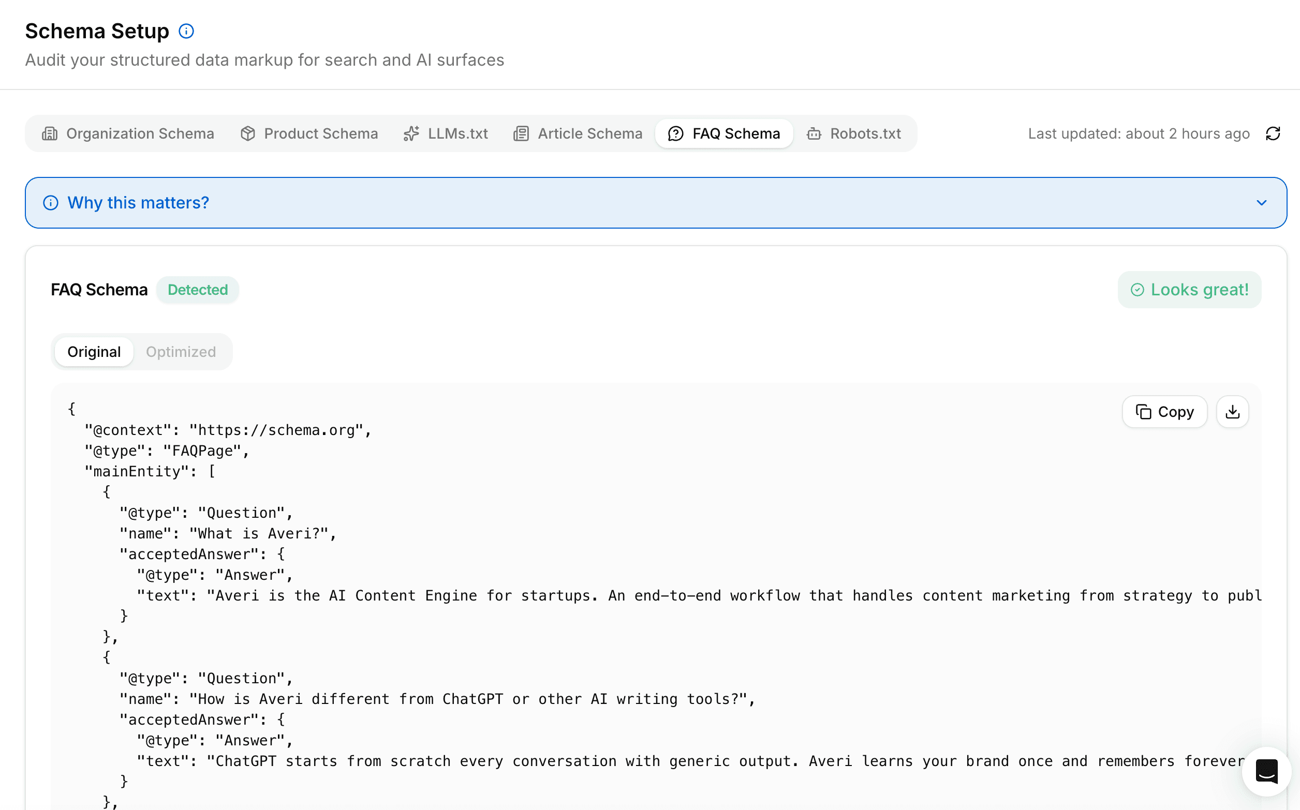Expand the Why this matters panel chevron
Screen dimensions: 1300x810
coord(1261,203)
